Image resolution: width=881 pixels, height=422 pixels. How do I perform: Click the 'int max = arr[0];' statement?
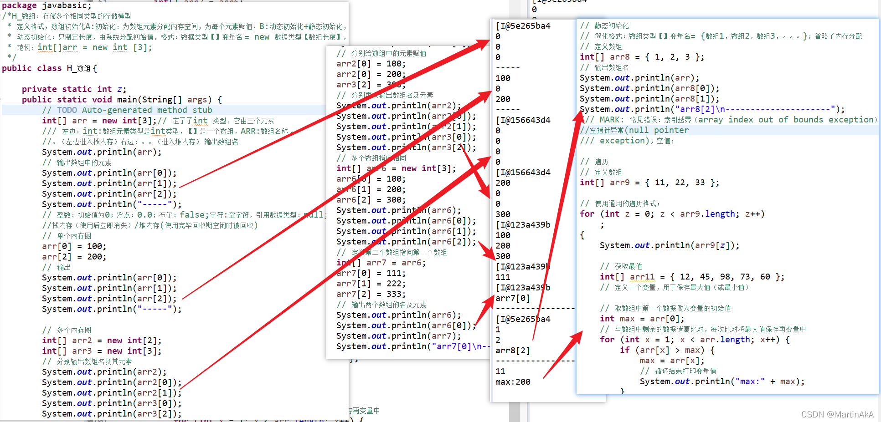(x=642, y=319)
